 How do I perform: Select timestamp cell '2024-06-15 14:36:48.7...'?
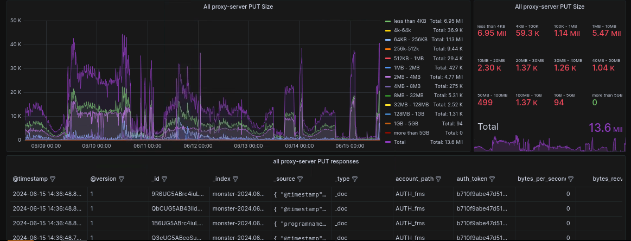(x=48, y=237)
